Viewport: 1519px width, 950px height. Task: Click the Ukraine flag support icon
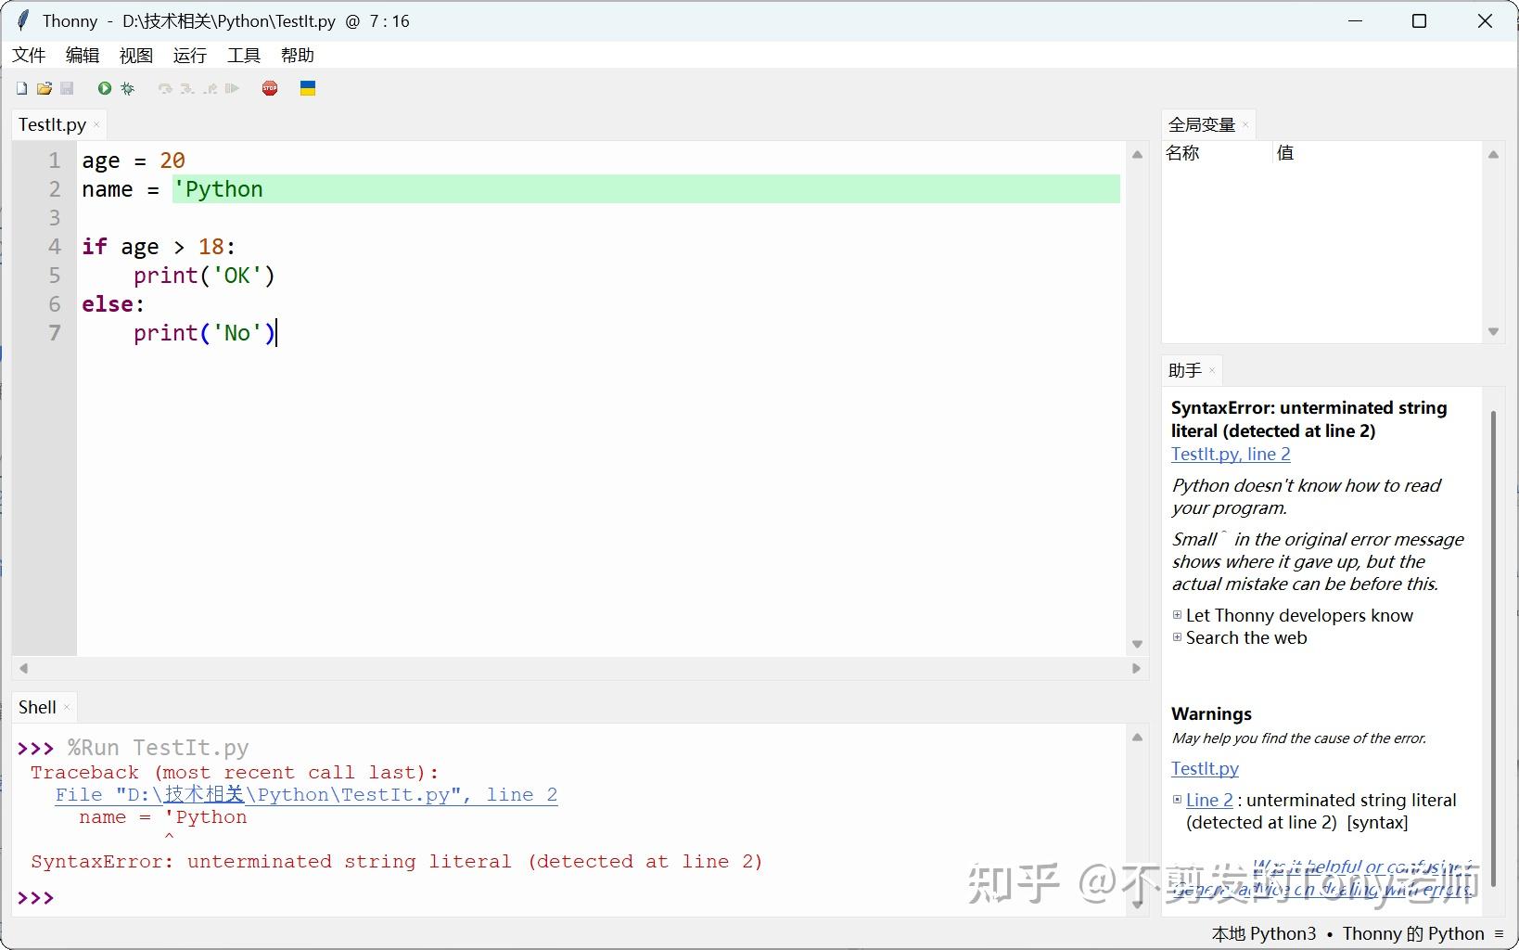(x=308, y=88)
